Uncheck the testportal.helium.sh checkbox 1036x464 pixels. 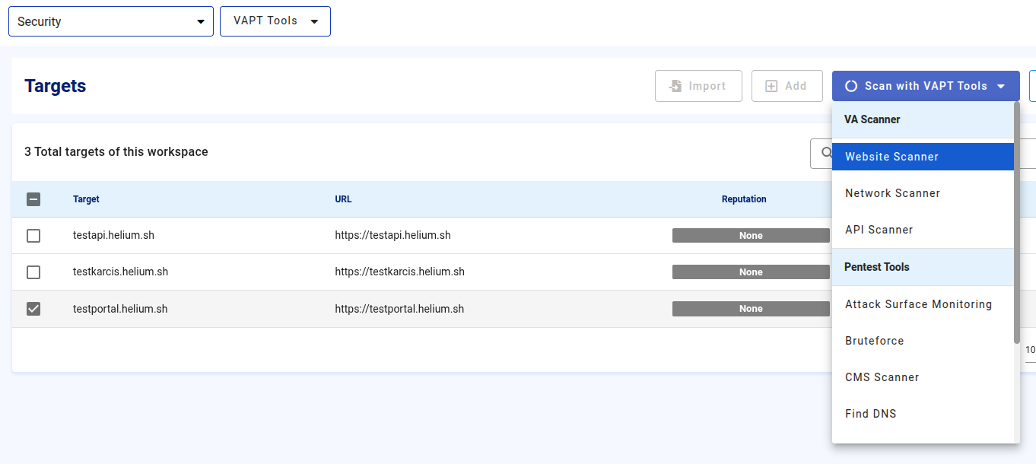click(x=33, y=309)
